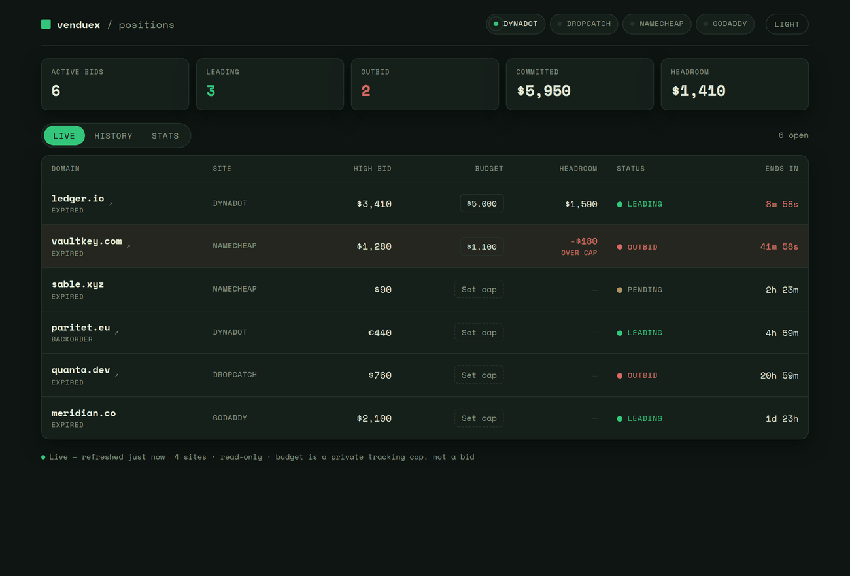Click the 41m 58s countdown
Image resolution: width=850 pixels, height=576 pixels.
click(x=779, y=246)
